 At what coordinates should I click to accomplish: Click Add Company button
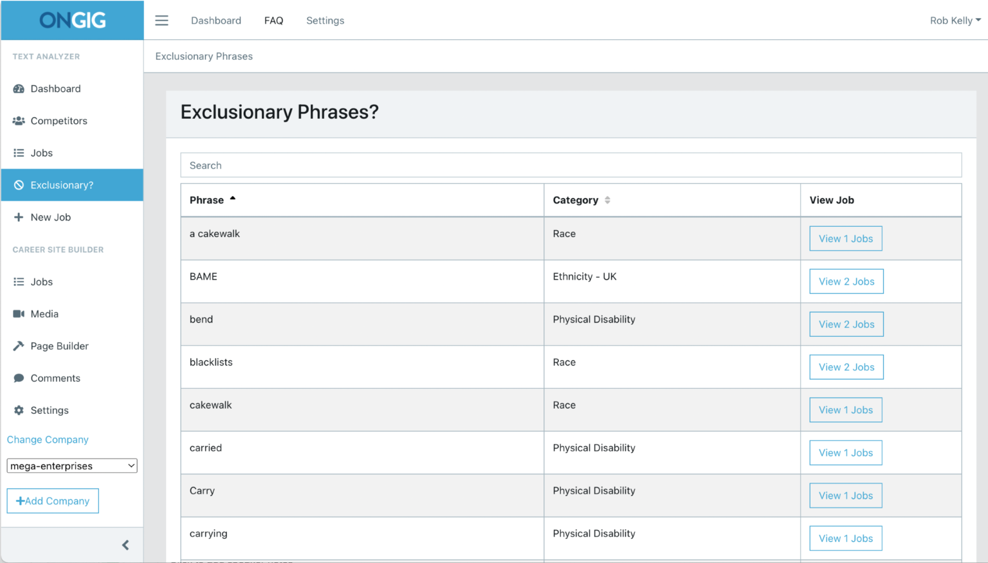[x=53, y=501]
